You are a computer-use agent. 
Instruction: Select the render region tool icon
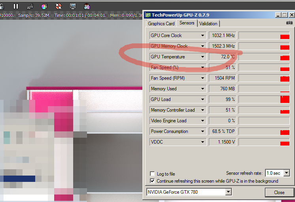87,7
